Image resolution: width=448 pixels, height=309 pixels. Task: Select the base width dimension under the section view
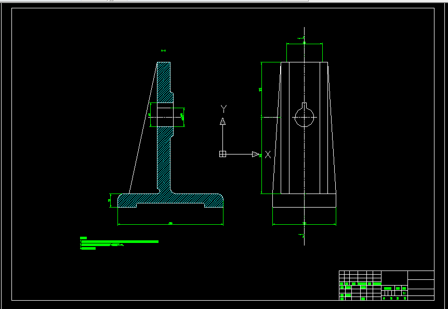[170, 223]
